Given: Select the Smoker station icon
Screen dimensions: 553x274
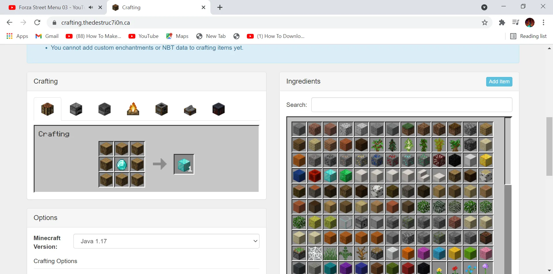Looking at the screenshot, I should tap(161, 109).
